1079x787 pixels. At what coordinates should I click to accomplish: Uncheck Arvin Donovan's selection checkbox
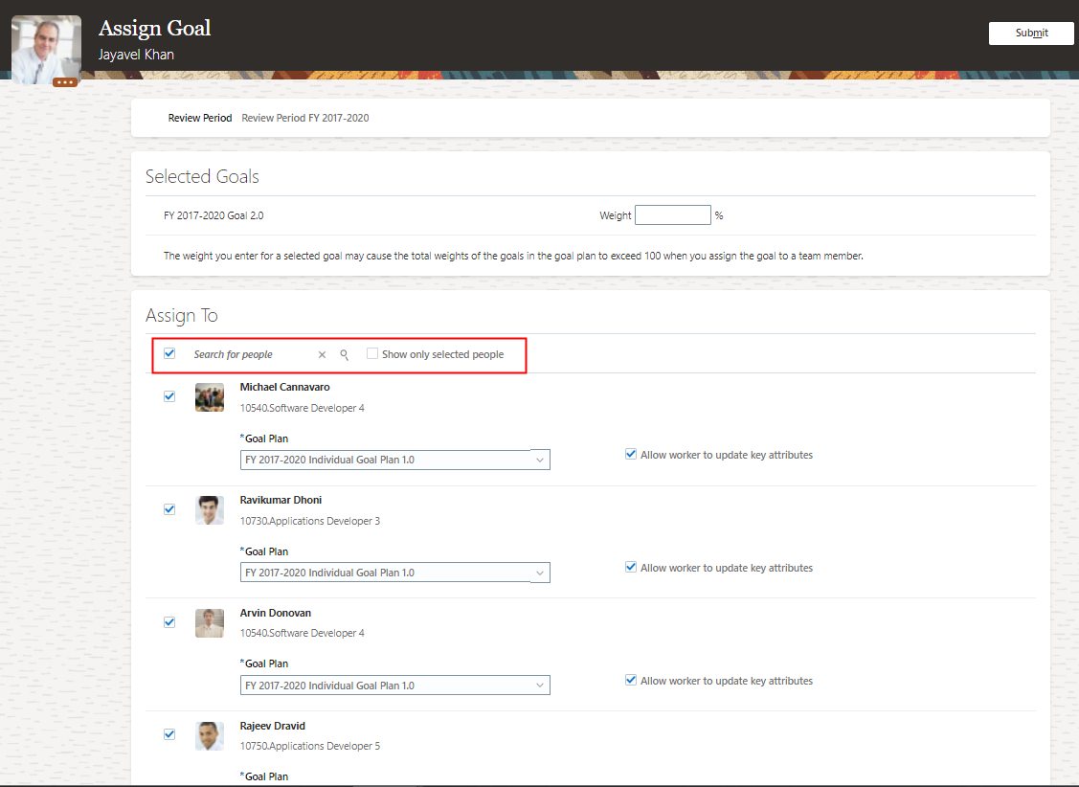pos(169,622)
